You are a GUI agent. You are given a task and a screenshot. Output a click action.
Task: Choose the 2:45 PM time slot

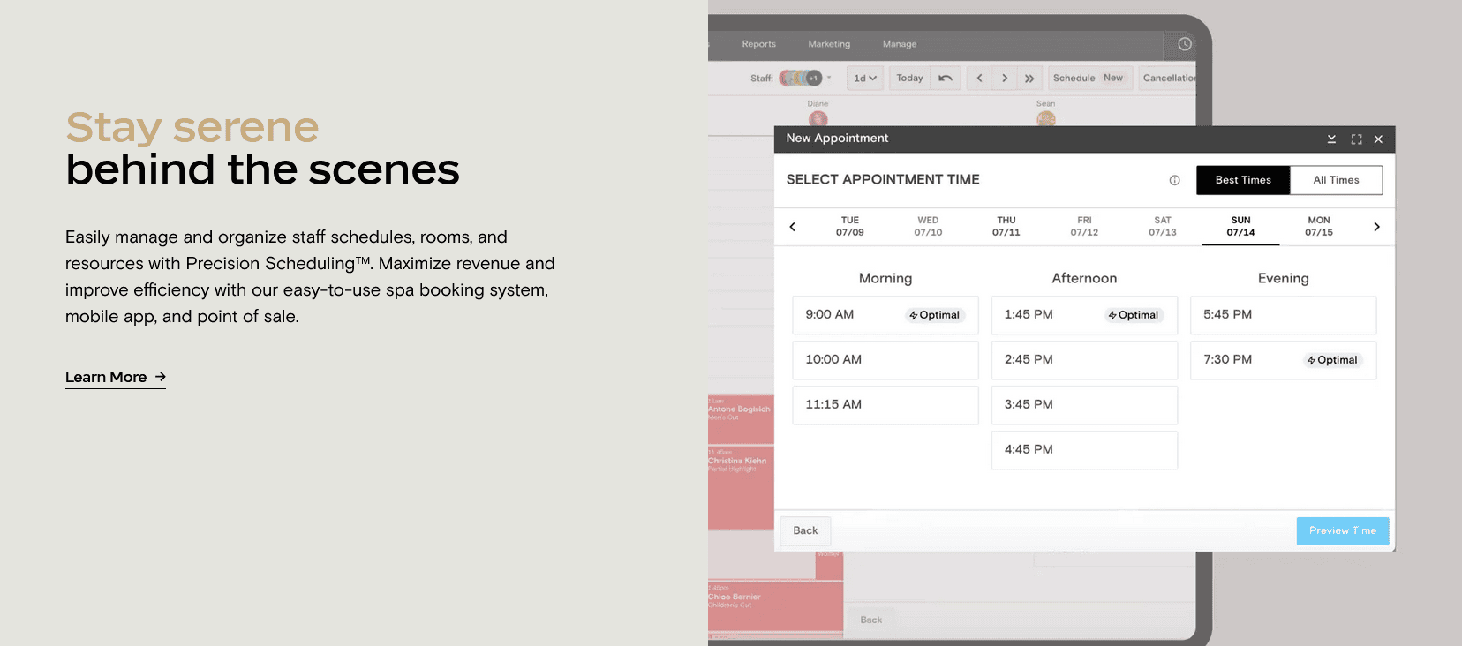[x=1084, y=360]
